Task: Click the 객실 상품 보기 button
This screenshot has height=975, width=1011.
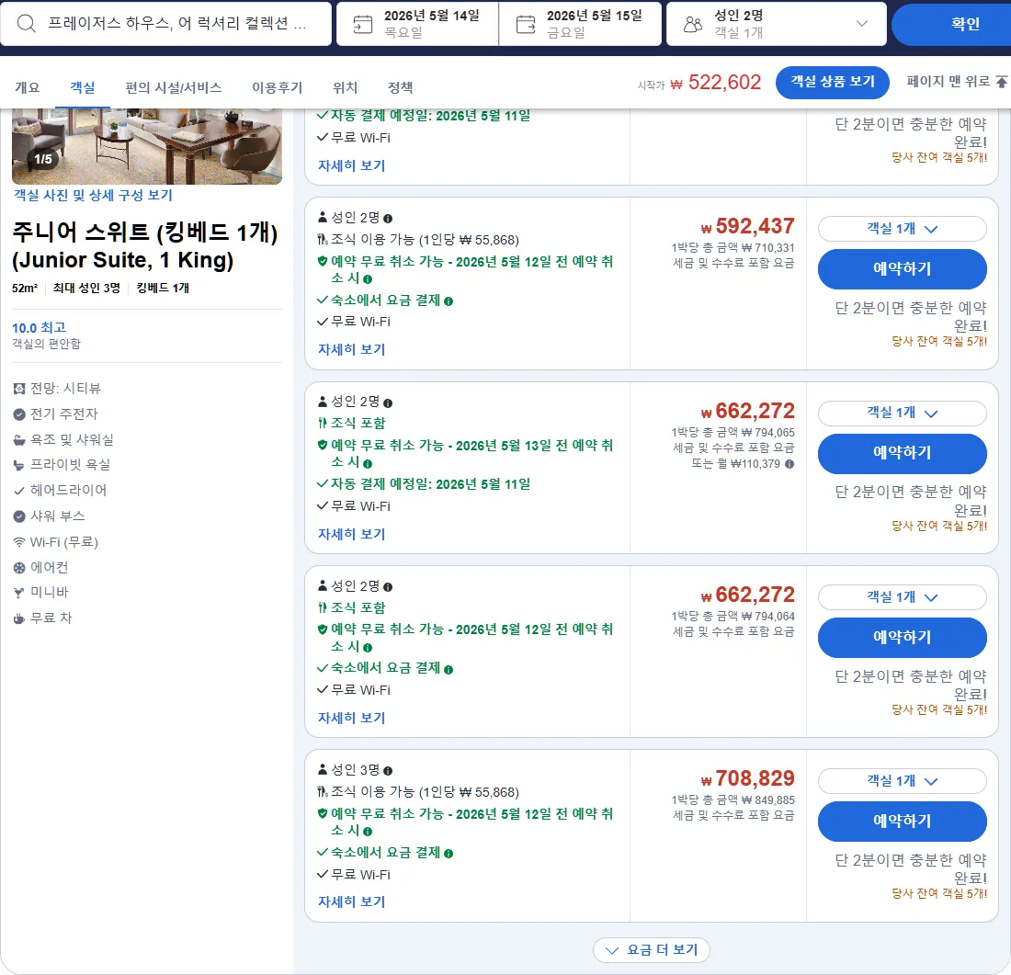Action: [x=833, y=82]
